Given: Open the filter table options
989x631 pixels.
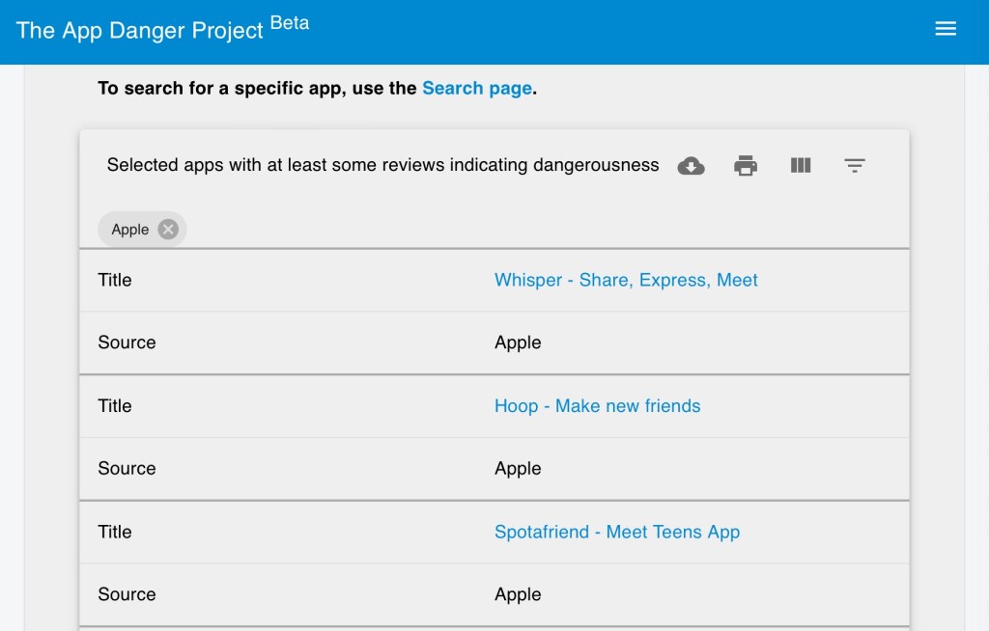Looking at the screenshot, I should coord(854,166).
